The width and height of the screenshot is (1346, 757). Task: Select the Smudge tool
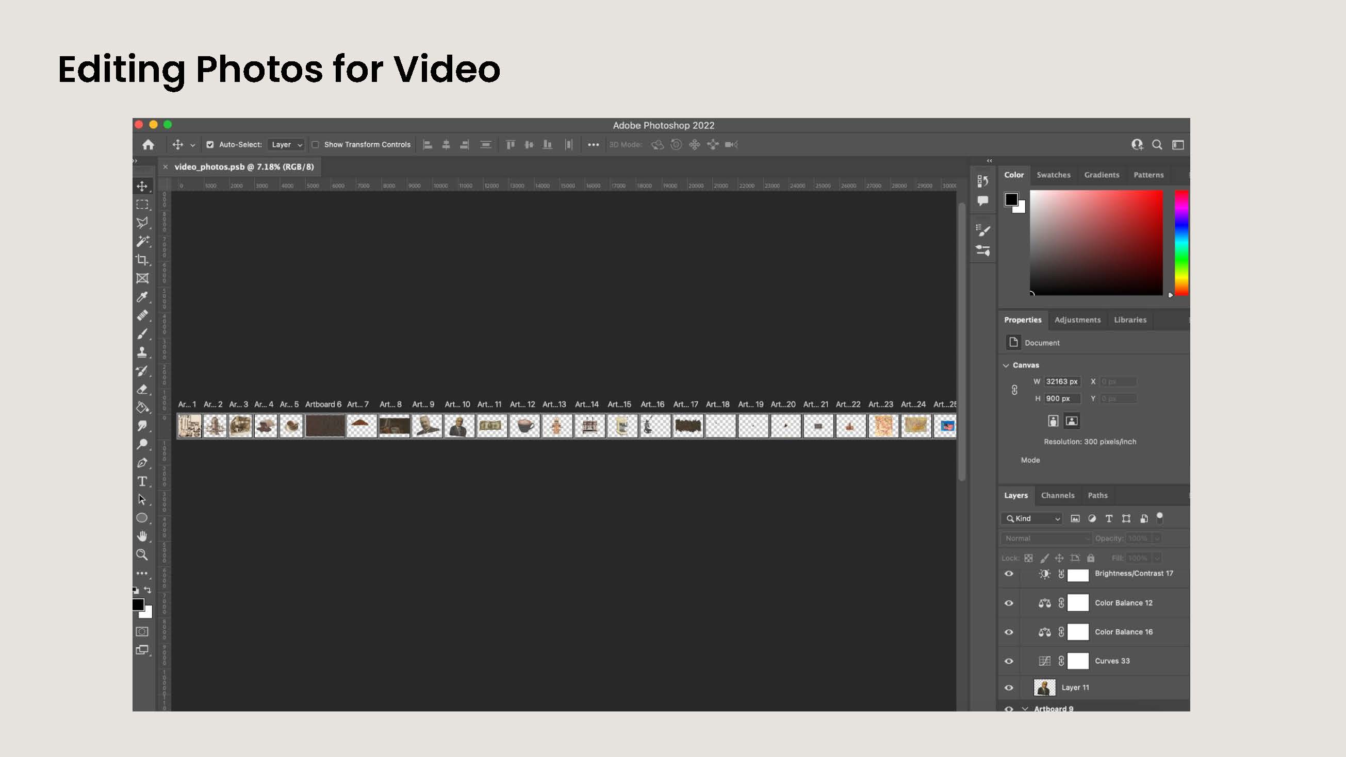(x=142, y=426)
